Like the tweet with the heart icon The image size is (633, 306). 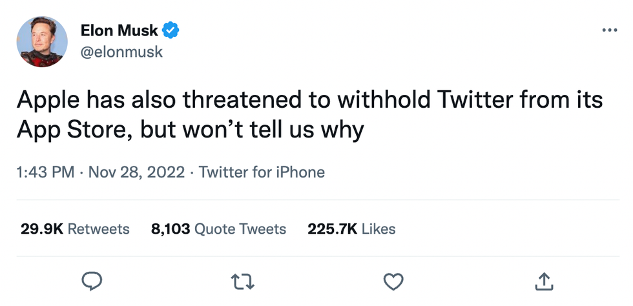(x=393, y=280)
